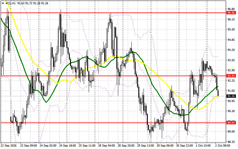Click the 89.00 price axis label
The height and width of the screenshot is (149, 238).
[231, 132]
